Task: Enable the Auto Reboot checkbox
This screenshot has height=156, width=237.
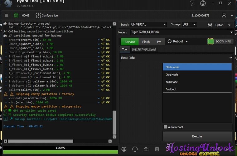Action: click(x=166, y=127)
